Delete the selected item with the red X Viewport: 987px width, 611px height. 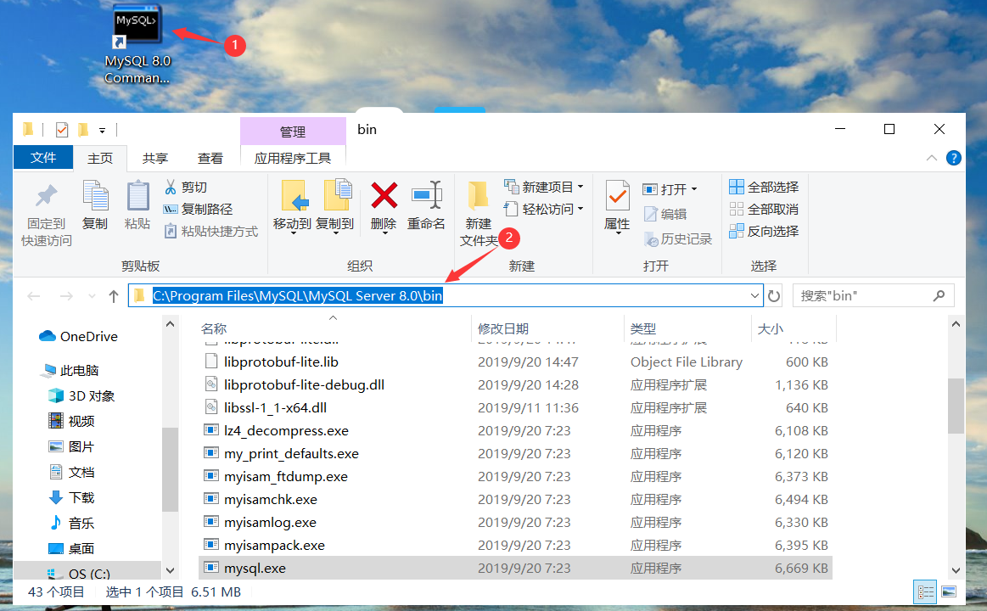[384, 206]
